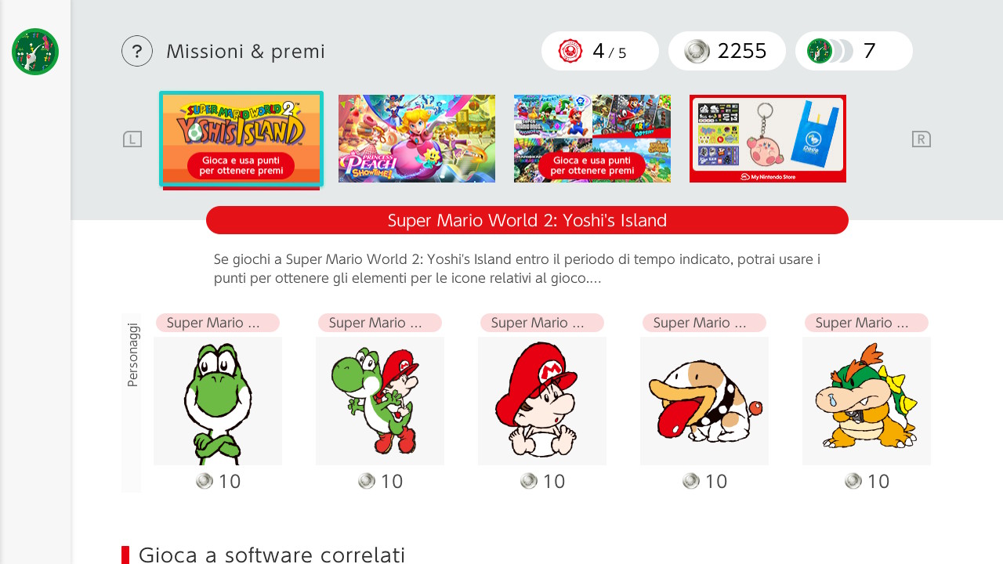The width and height of the screenshot is (1003, 564).
Task: Expand the truncated Yoshi's Island description text
Action: pos(517,268)
